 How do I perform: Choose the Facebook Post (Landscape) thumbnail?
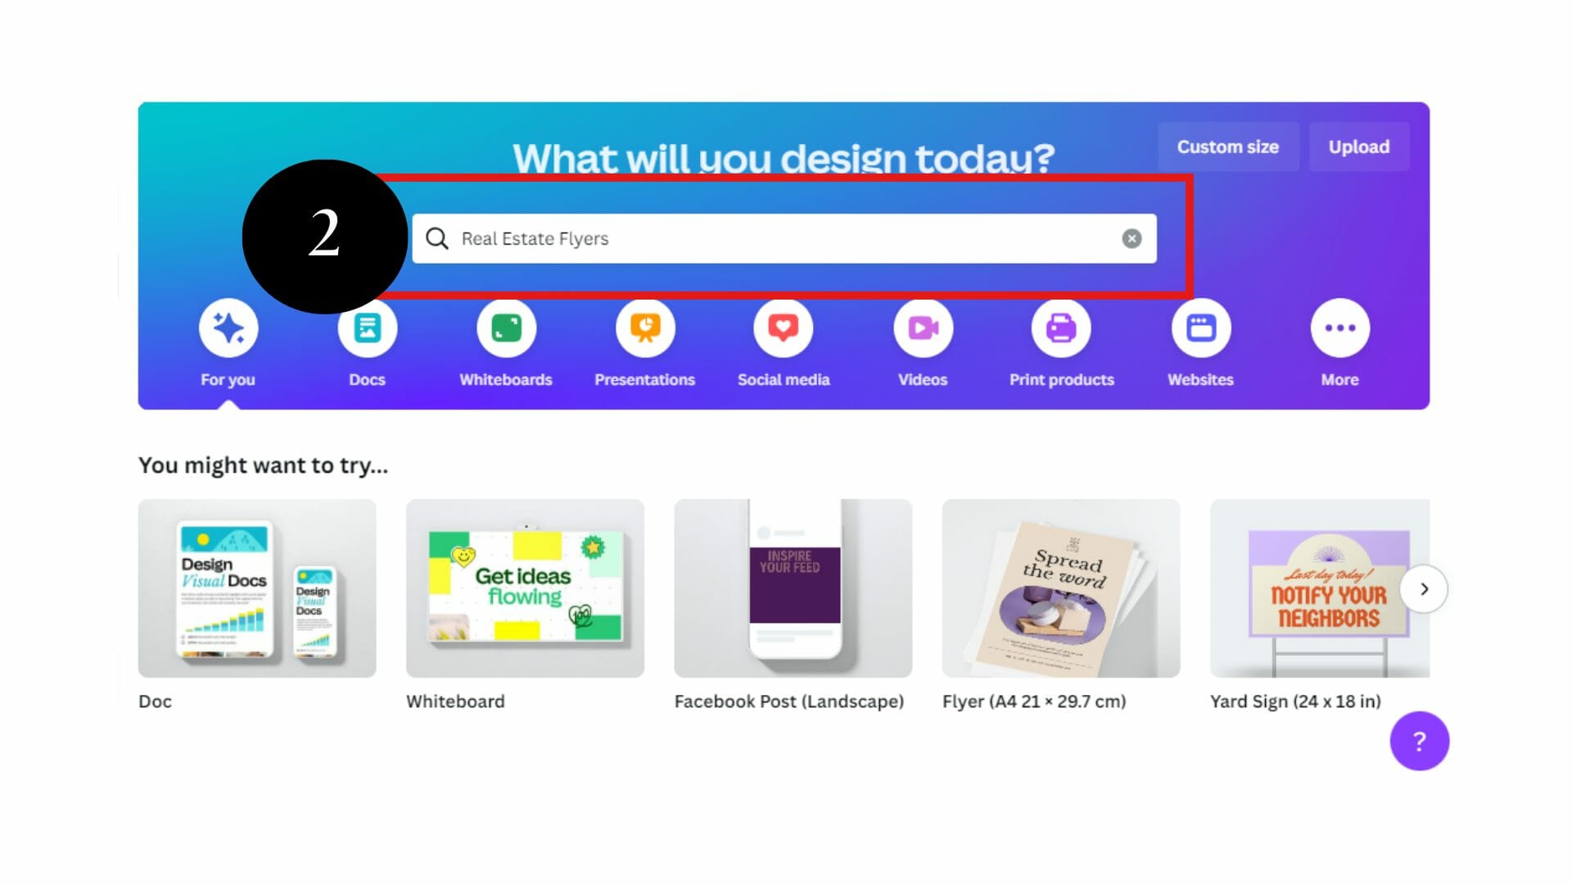click(x=793, y=589)
